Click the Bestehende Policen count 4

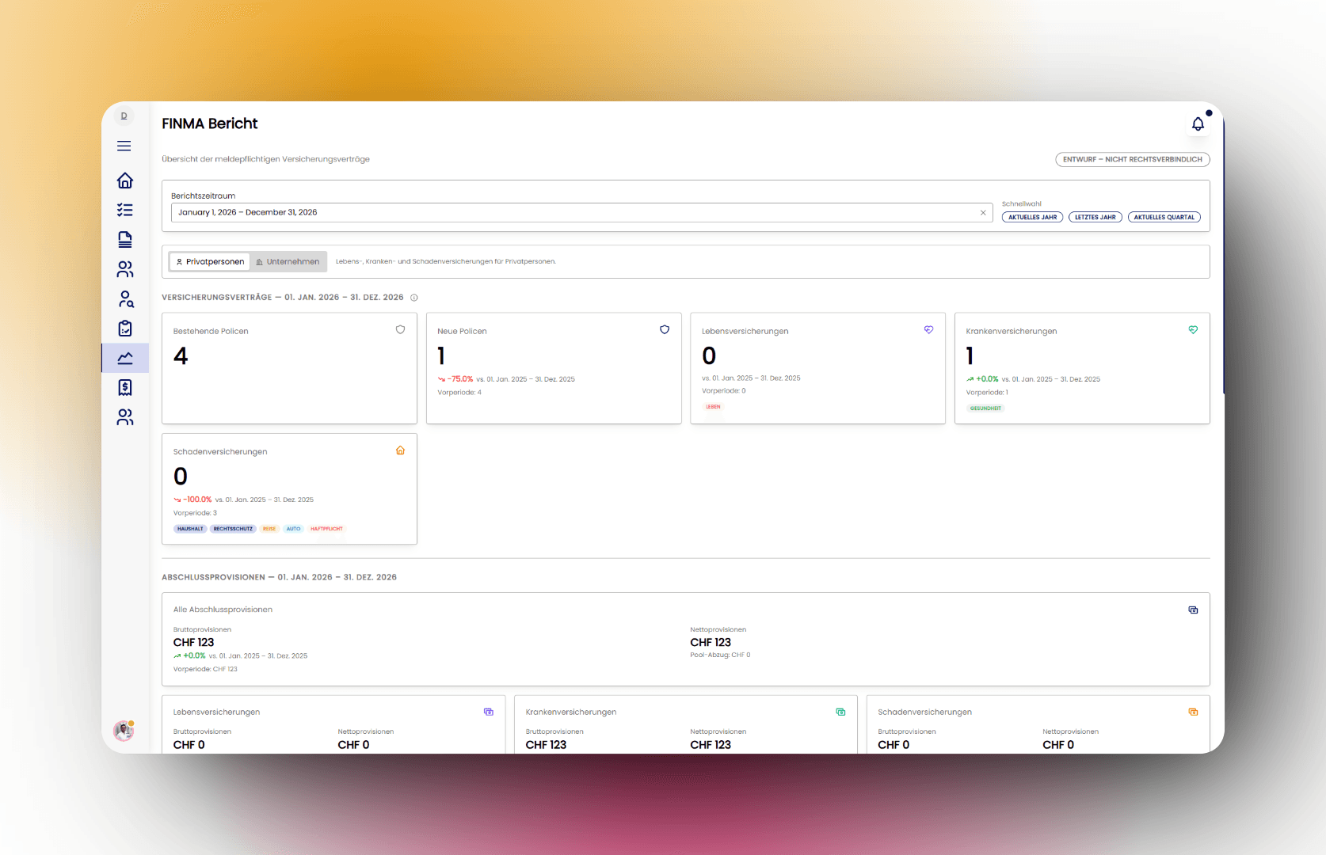pyautogui.click(x=181, y=356)
